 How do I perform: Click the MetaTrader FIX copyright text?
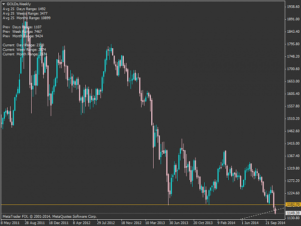click(50, 216)
